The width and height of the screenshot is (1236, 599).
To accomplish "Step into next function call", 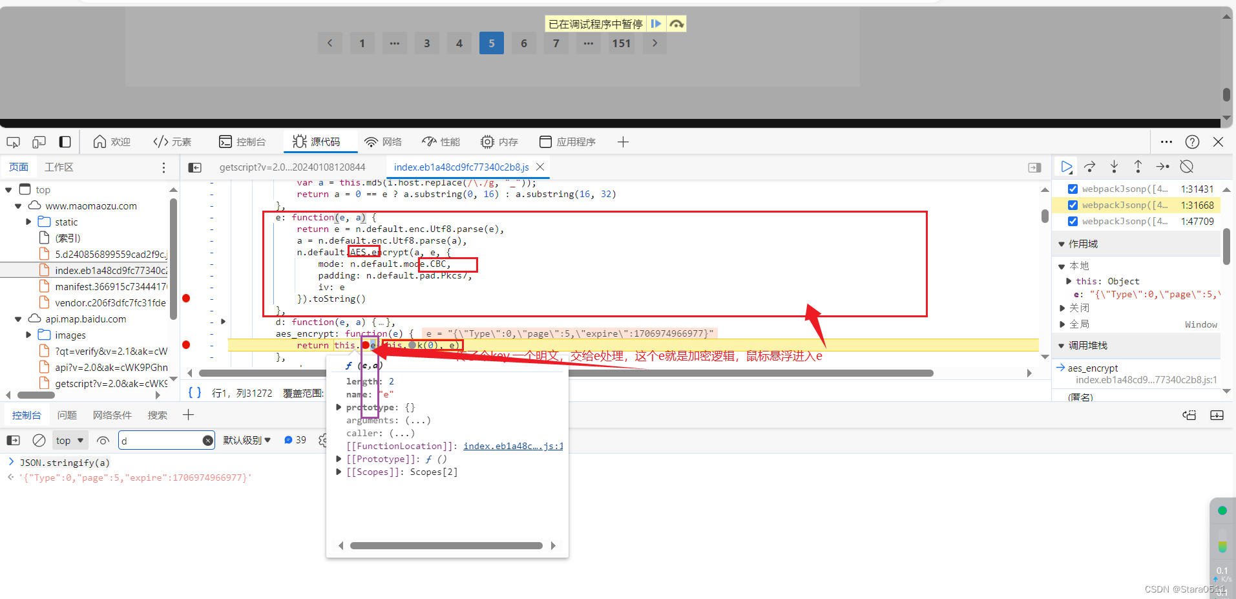I will click(1114, 167).
